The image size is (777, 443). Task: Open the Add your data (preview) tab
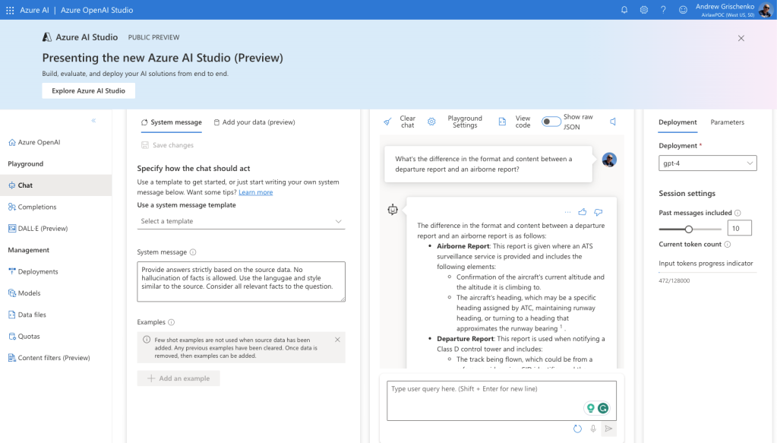(254, 122)
